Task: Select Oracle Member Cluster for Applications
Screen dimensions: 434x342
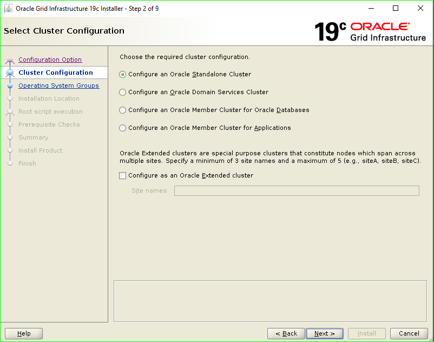Action: point(122,128)
